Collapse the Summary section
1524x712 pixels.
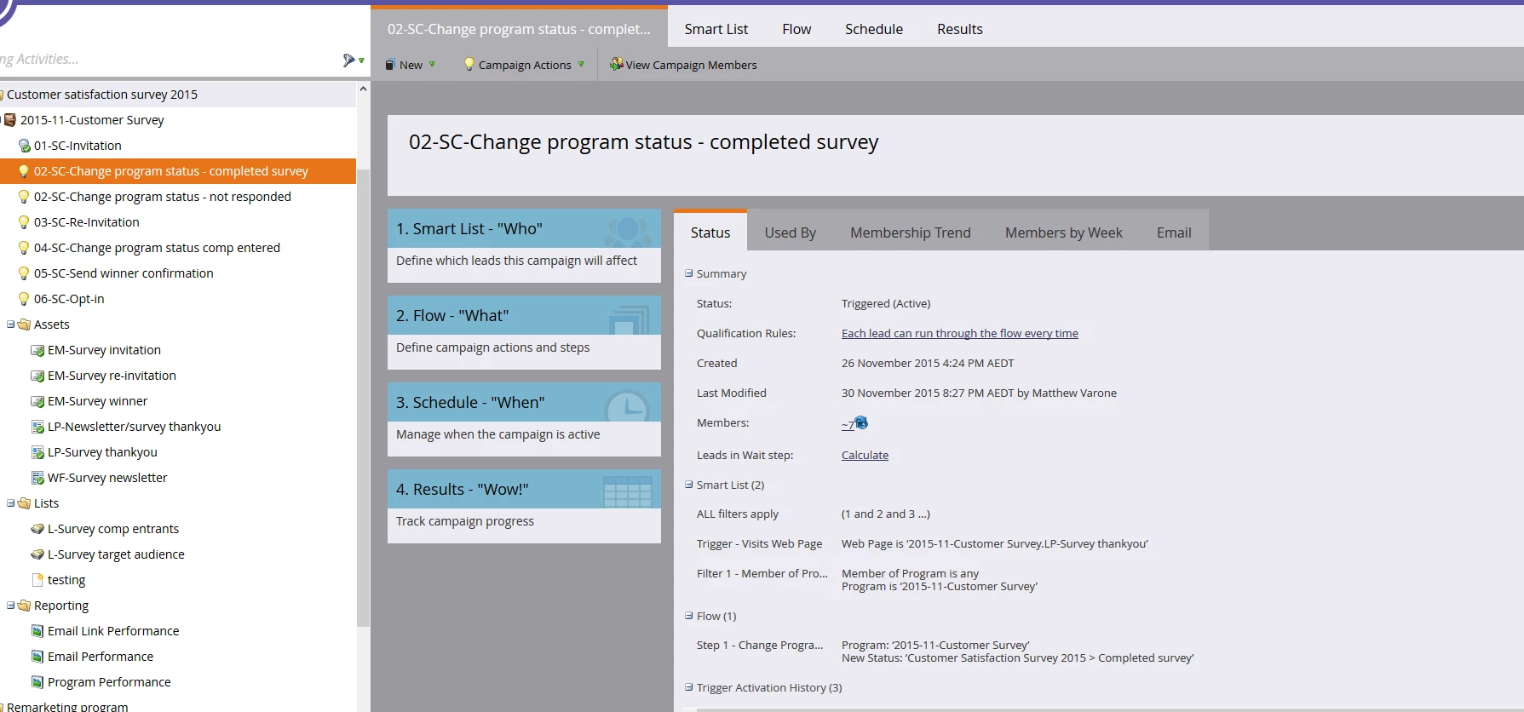[689, 273]
